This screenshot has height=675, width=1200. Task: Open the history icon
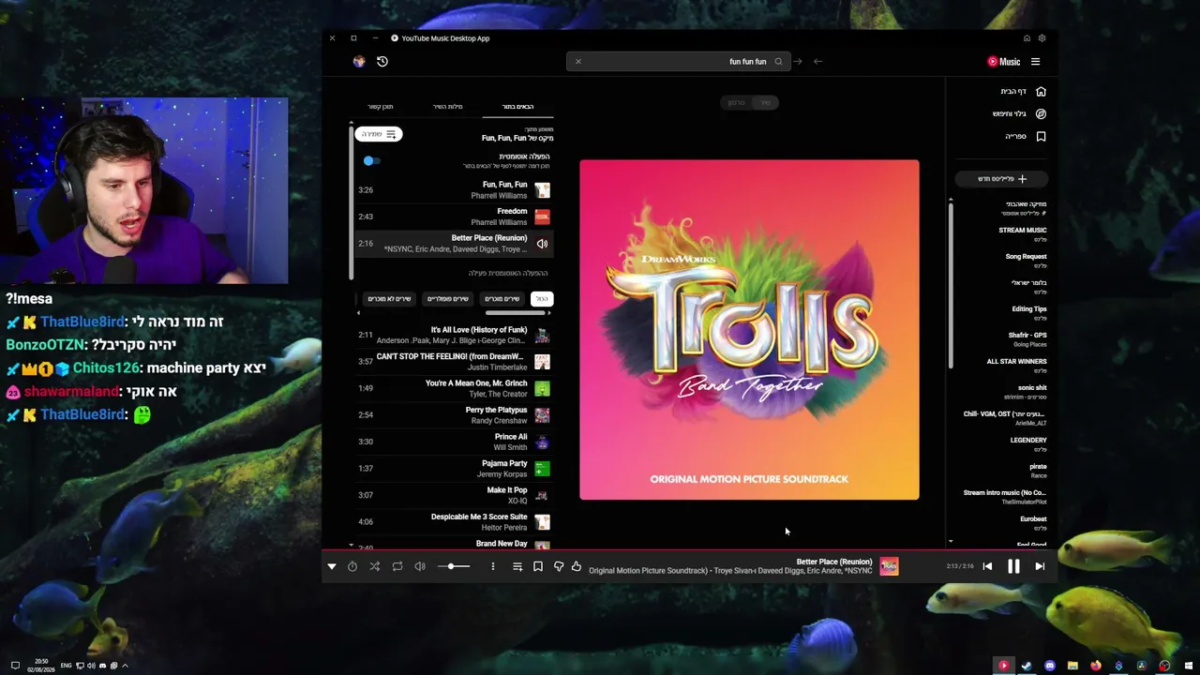click(x=382, y=62)
